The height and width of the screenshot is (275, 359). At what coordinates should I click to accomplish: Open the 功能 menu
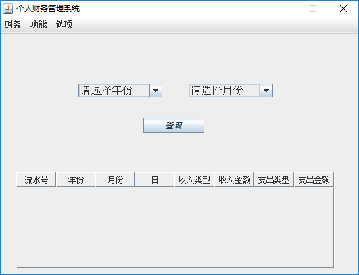(x=38, y=24)
